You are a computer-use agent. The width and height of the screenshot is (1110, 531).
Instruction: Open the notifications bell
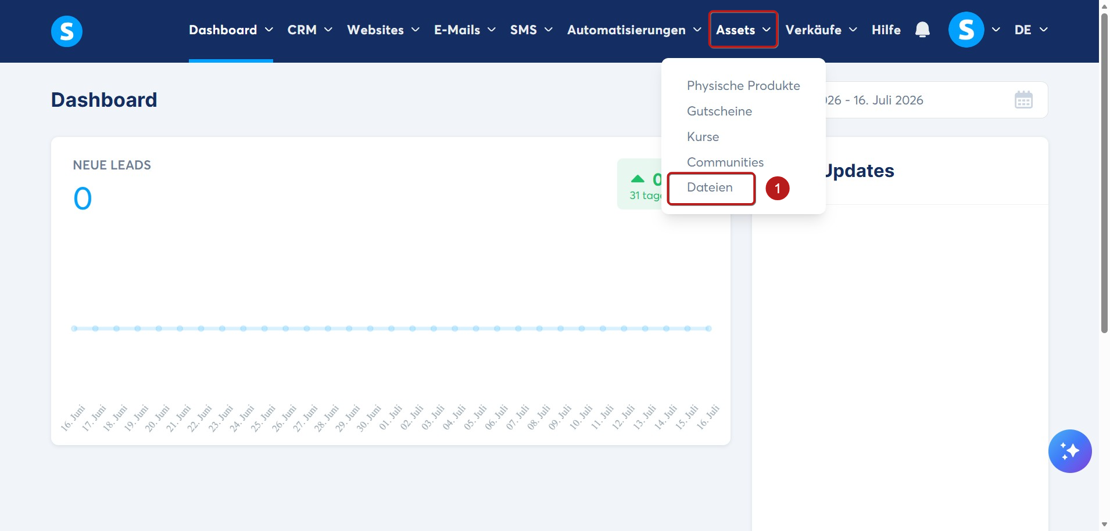click(x=922, y=30)
